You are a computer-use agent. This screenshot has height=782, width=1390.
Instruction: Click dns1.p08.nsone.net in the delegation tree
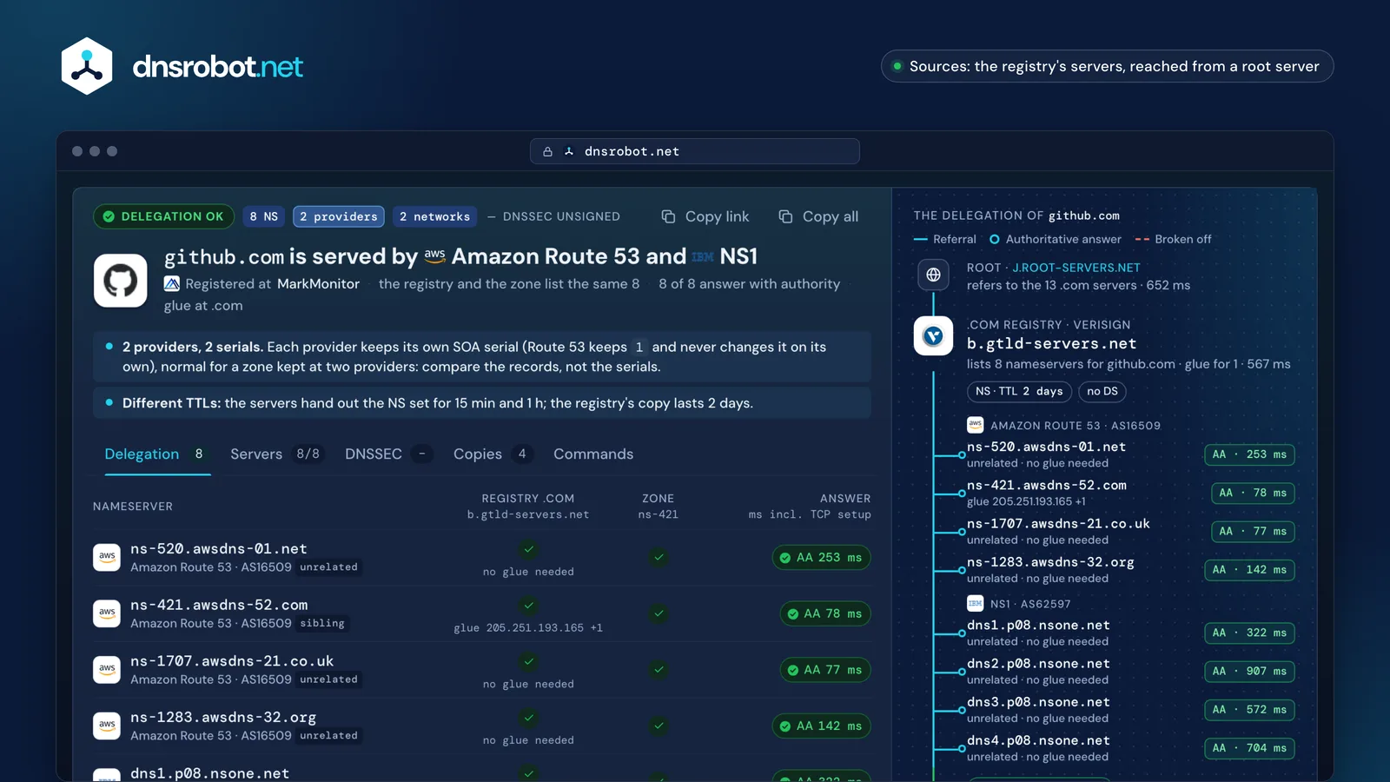[x=1038, y=625]
